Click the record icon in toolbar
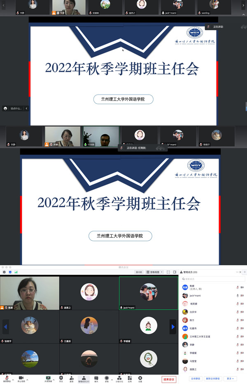Screen dimensions: 247x384 107,378
